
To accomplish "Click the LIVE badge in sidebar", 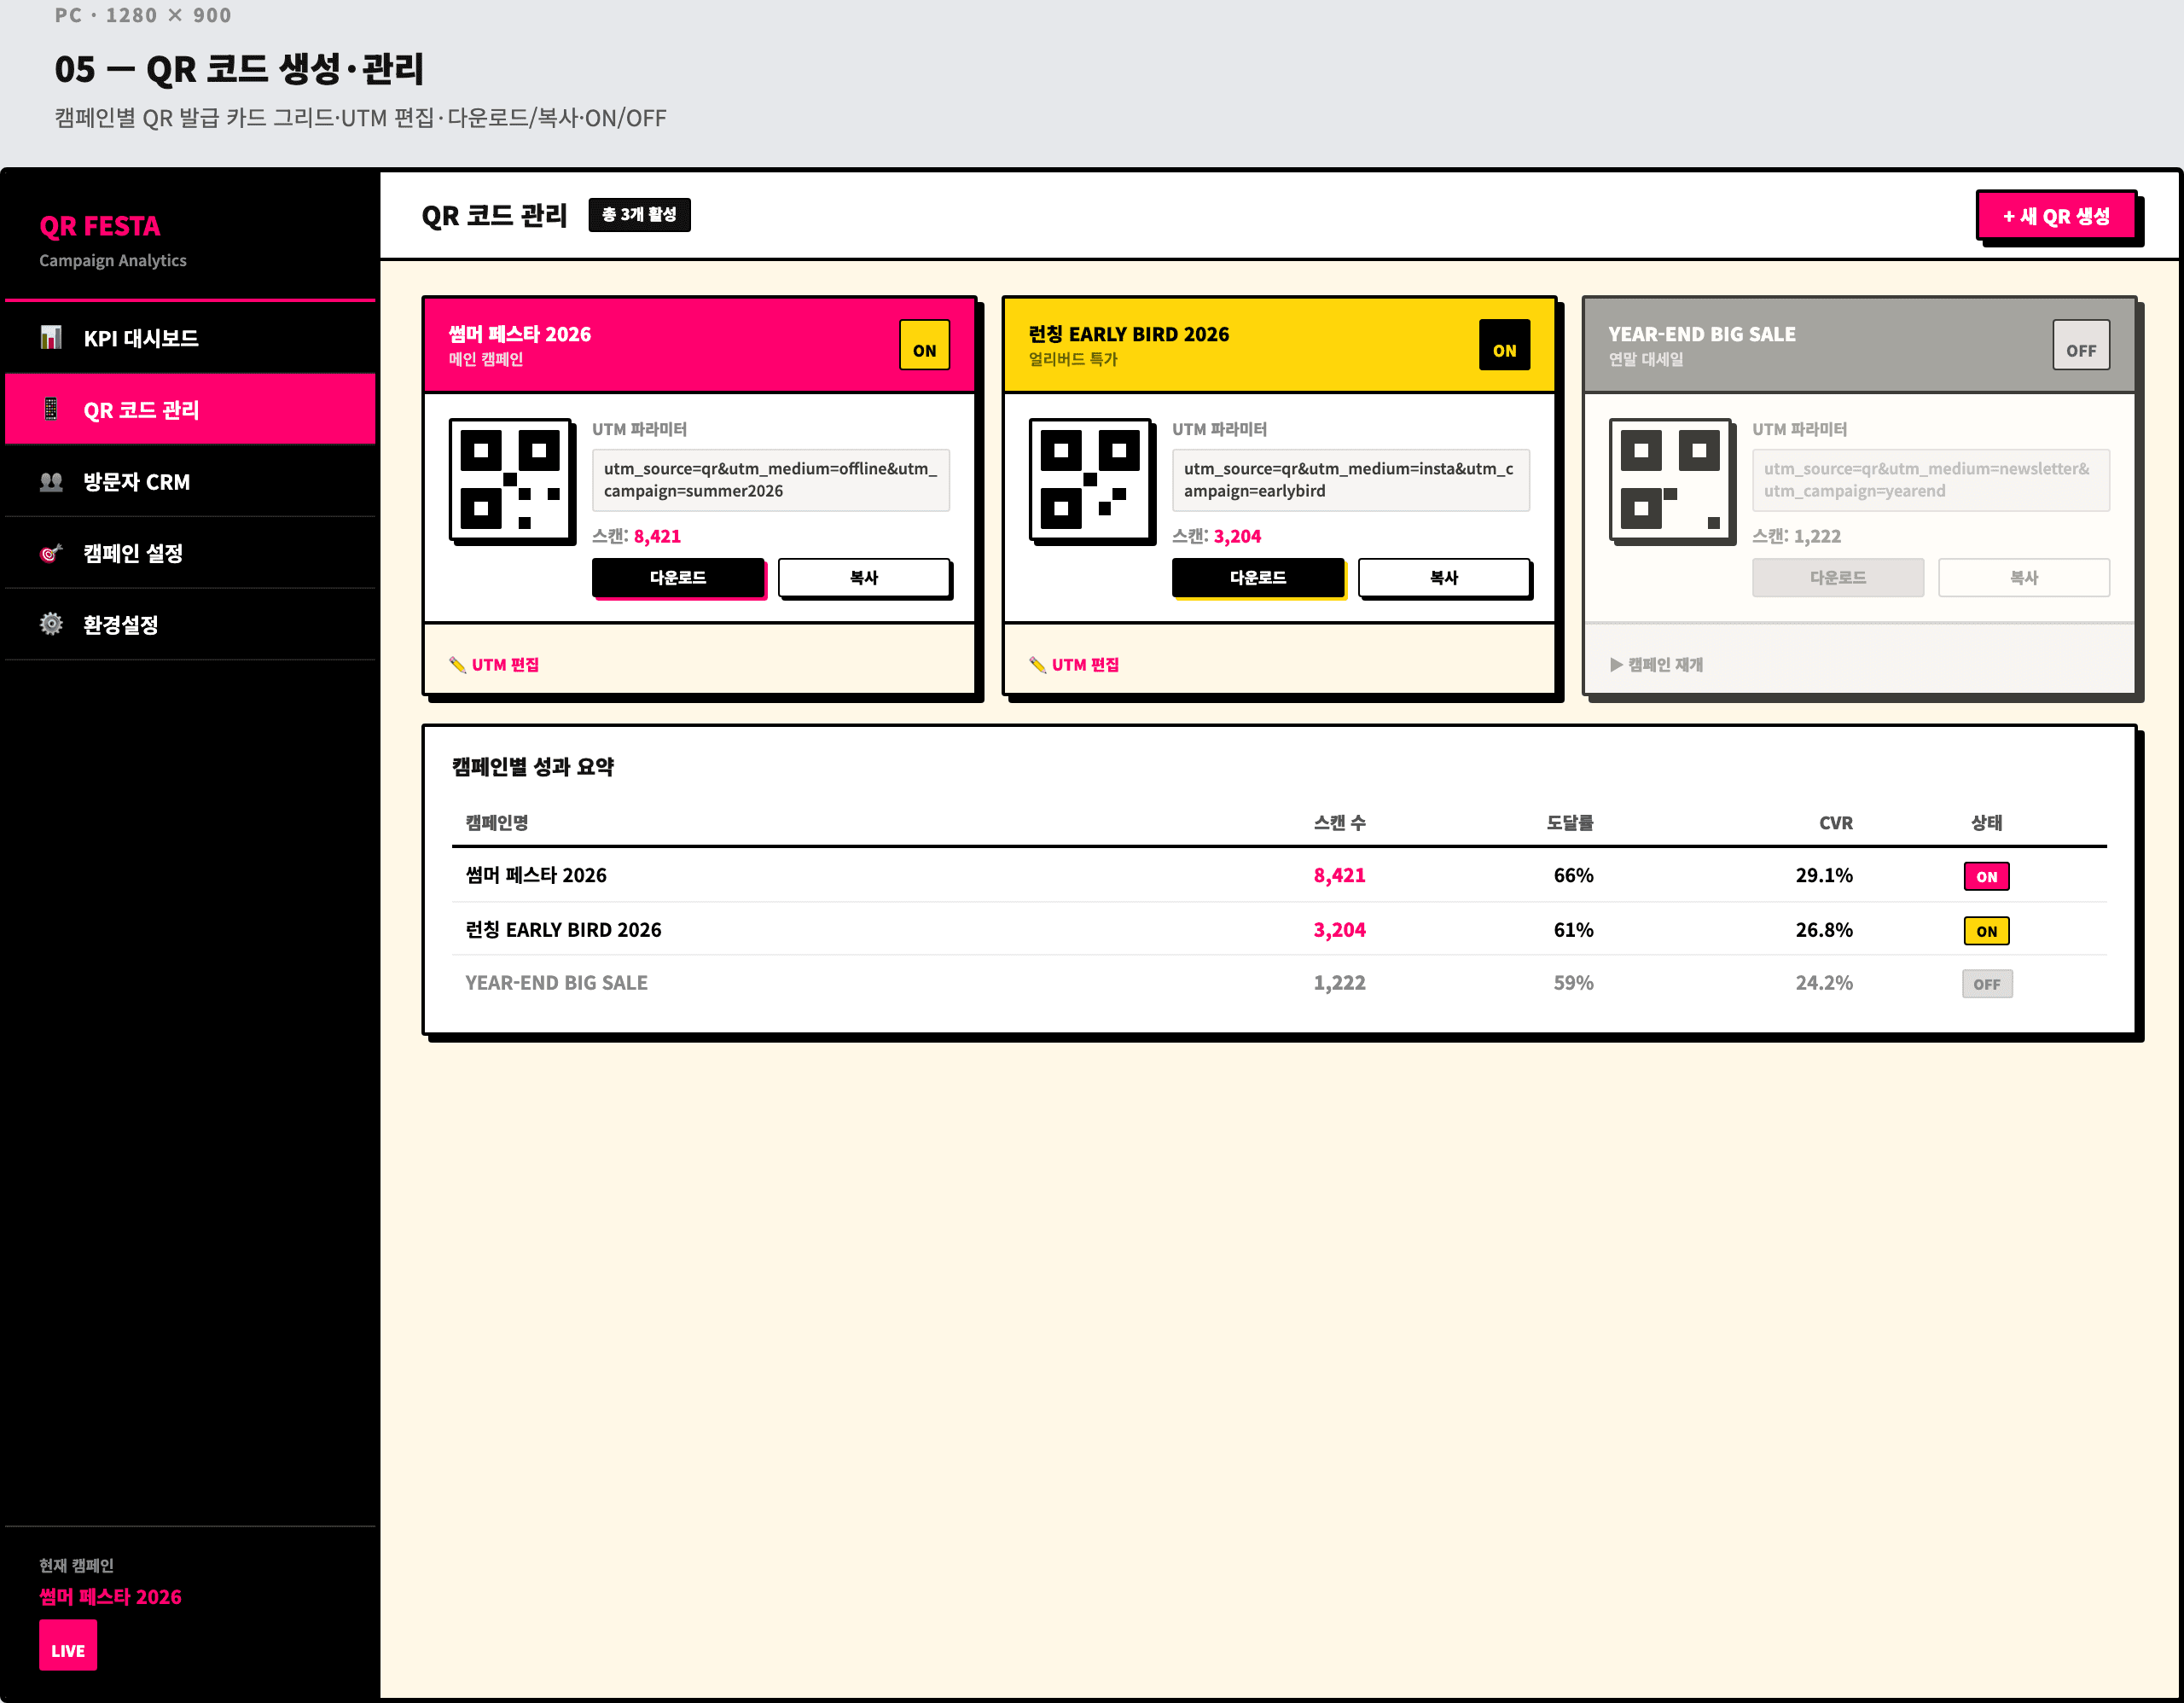I will [x=68, y=1645].
